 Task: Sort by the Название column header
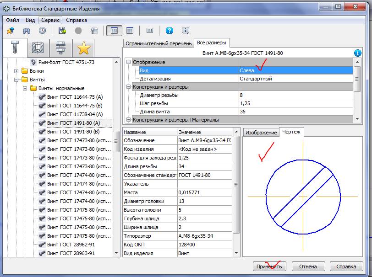pyautogui.click(x=150, y=132)
